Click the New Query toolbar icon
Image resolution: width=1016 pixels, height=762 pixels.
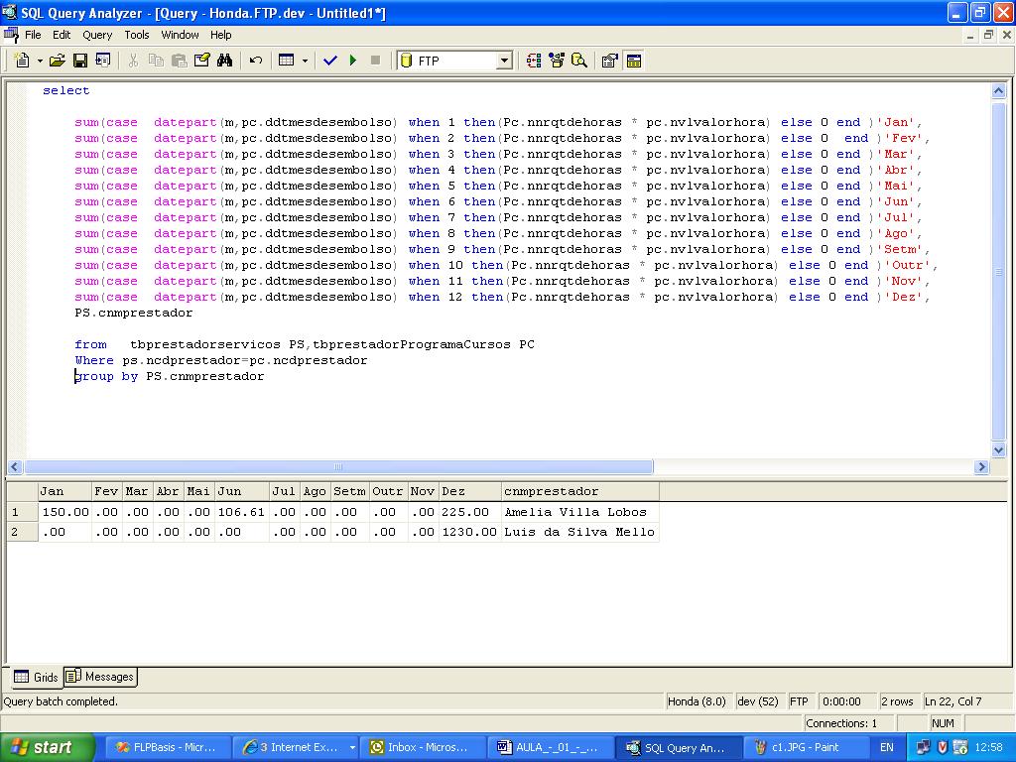[22, 61]
